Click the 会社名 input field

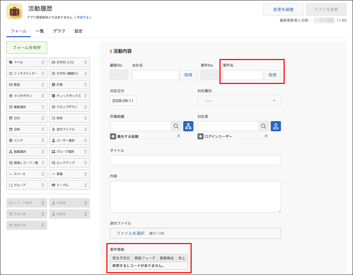pyautogui.click(x=156, y=75)
